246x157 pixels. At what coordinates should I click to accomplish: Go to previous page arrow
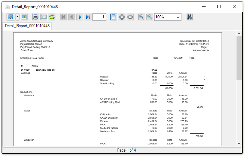[72, 17]
